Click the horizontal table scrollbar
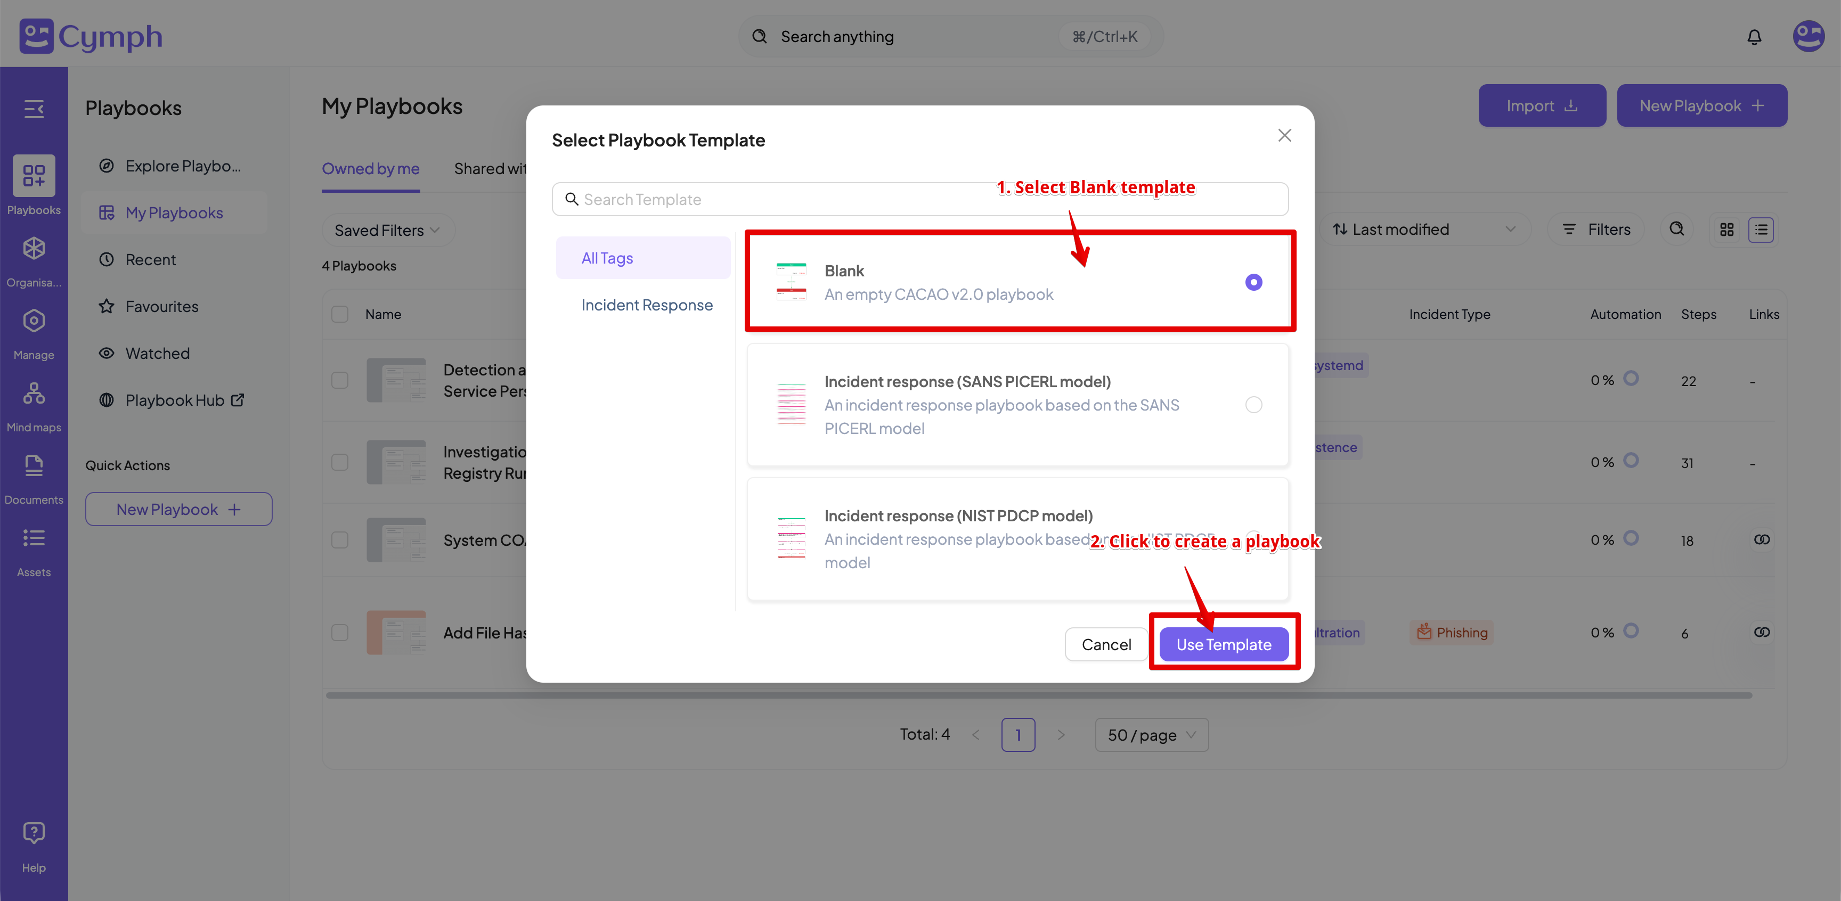 click(x=1038, y=695)
